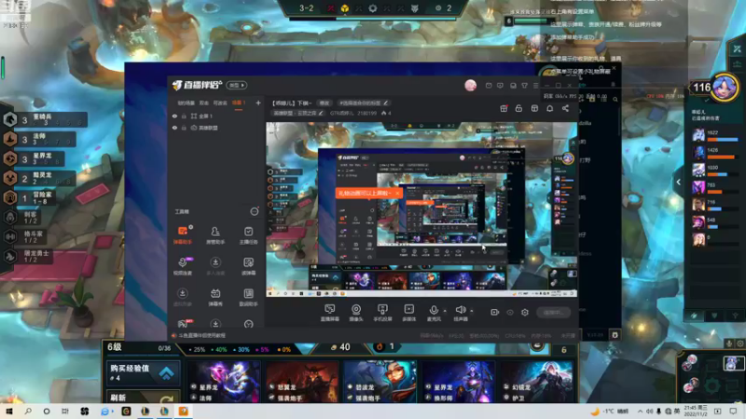Edit the 英雄联盟 category label

coord(298,113)
